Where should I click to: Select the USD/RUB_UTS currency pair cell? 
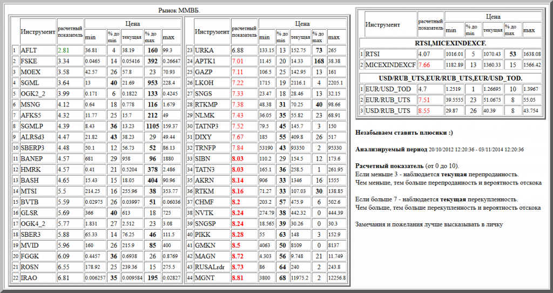pyautogui.click(x=387, y=110)
